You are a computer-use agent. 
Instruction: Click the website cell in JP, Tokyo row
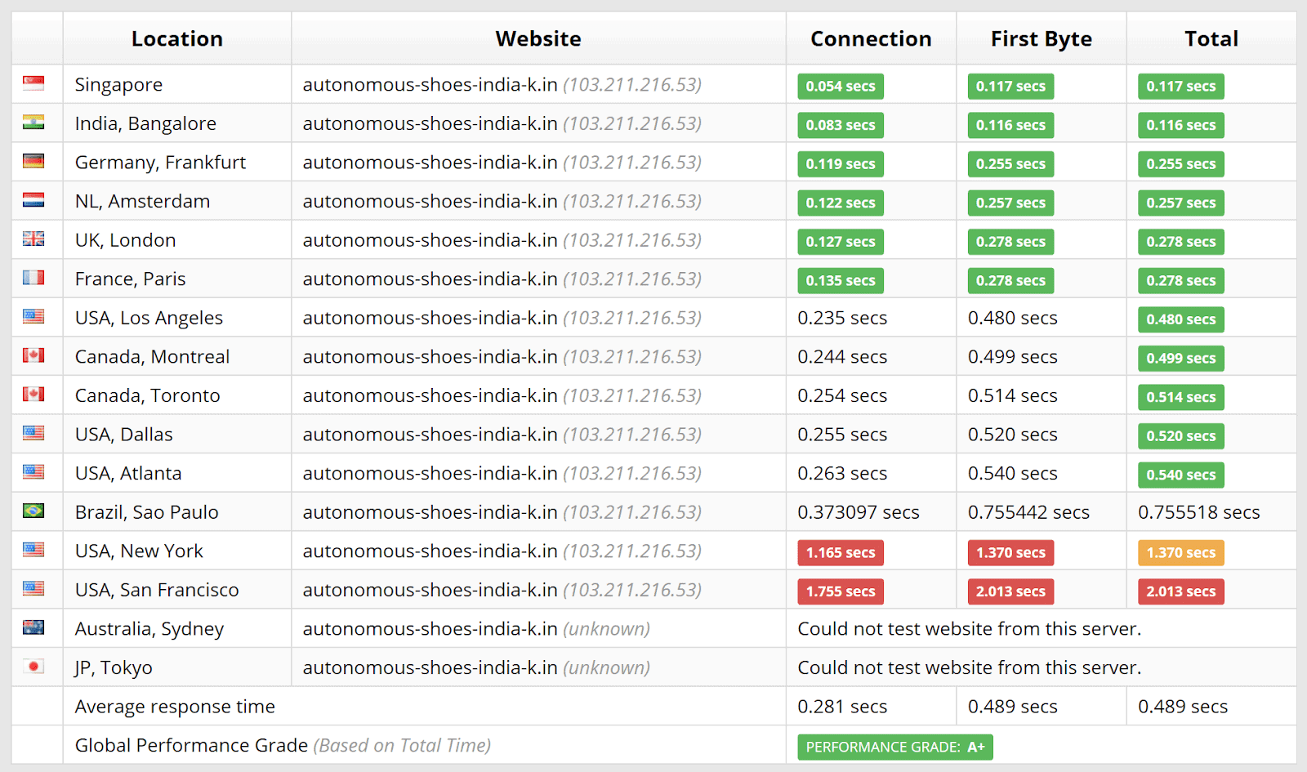pos(538,667)
